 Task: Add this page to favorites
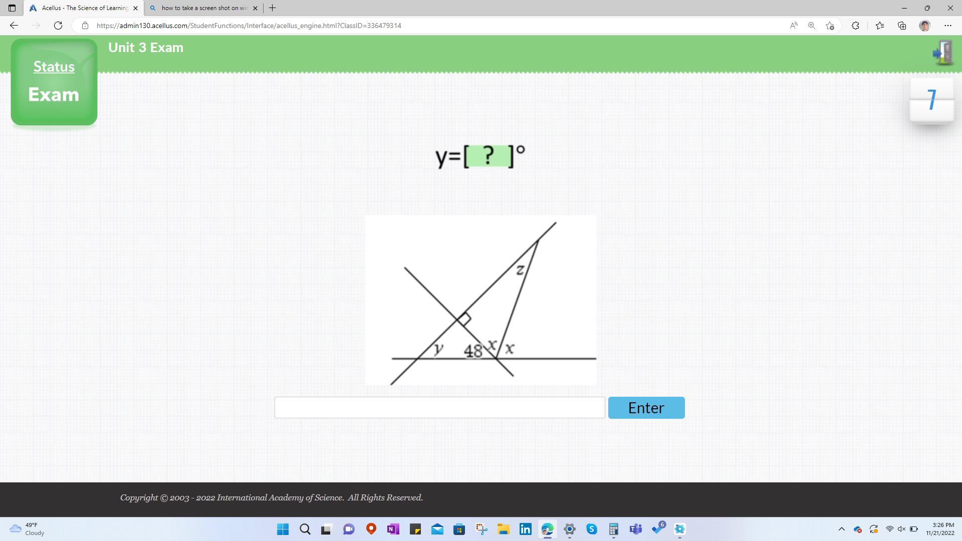pos(830,26)
